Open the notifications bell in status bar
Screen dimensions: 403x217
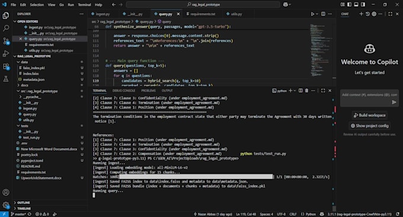(398, 214)
